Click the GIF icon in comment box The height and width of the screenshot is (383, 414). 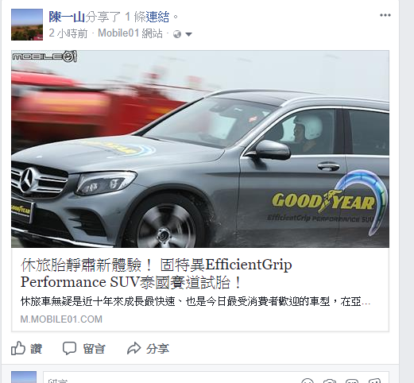352,381
